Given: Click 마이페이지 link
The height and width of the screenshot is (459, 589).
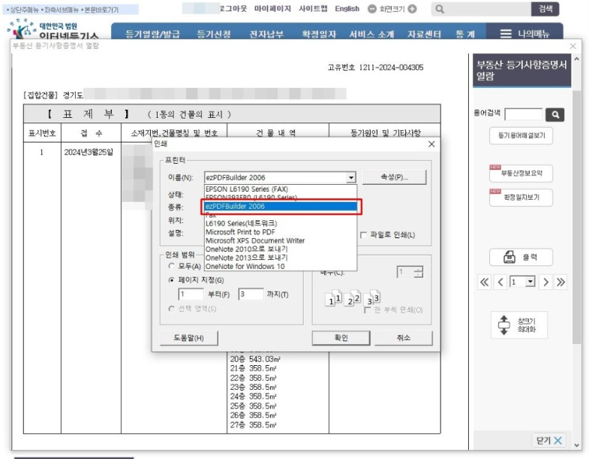Looking at the screenshot, I should (x=272, y=9).
